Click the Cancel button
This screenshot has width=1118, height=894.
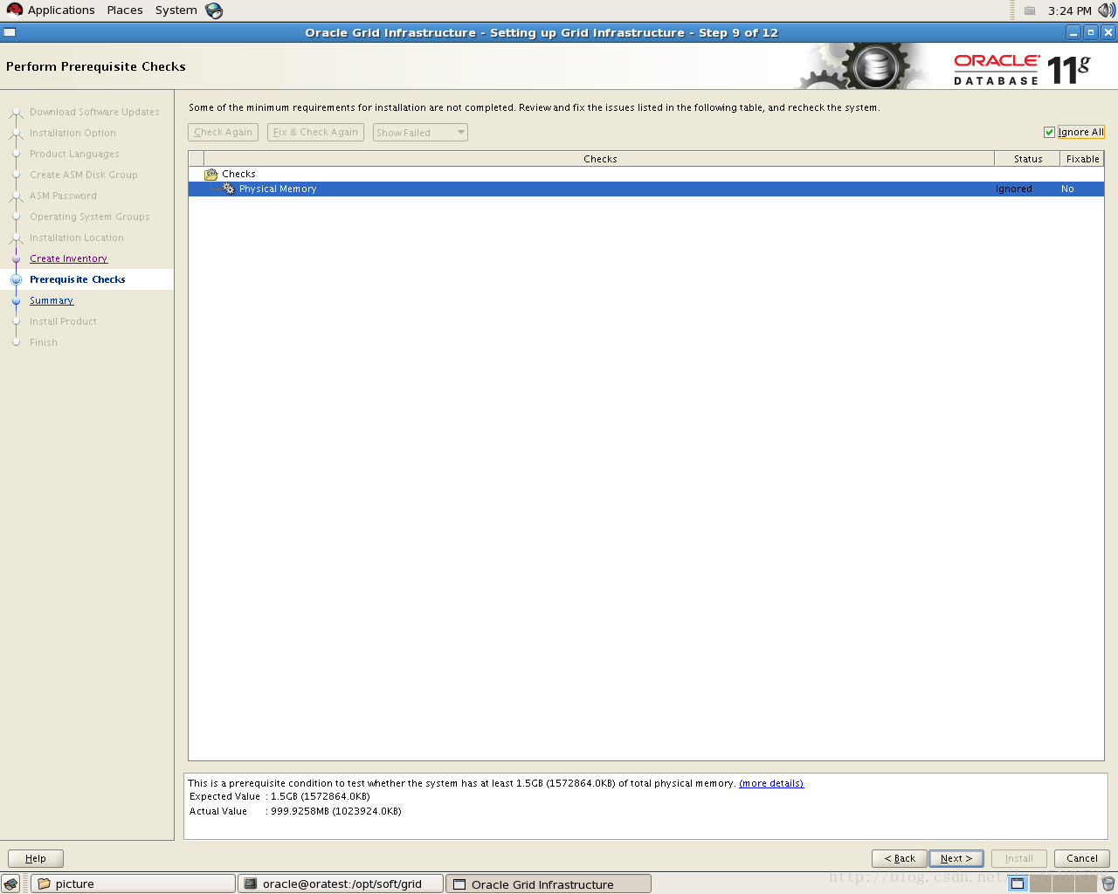(1082, 858)
